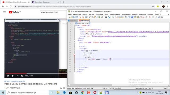The image size is (170, 95).
Task: Click the Paste toolbar icon
Action: [x=95, y=17]
